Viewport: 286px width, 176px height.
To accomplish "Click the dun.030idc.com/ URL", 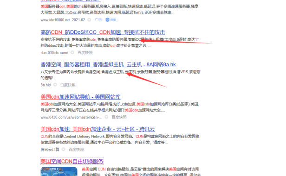I will 54,53.
